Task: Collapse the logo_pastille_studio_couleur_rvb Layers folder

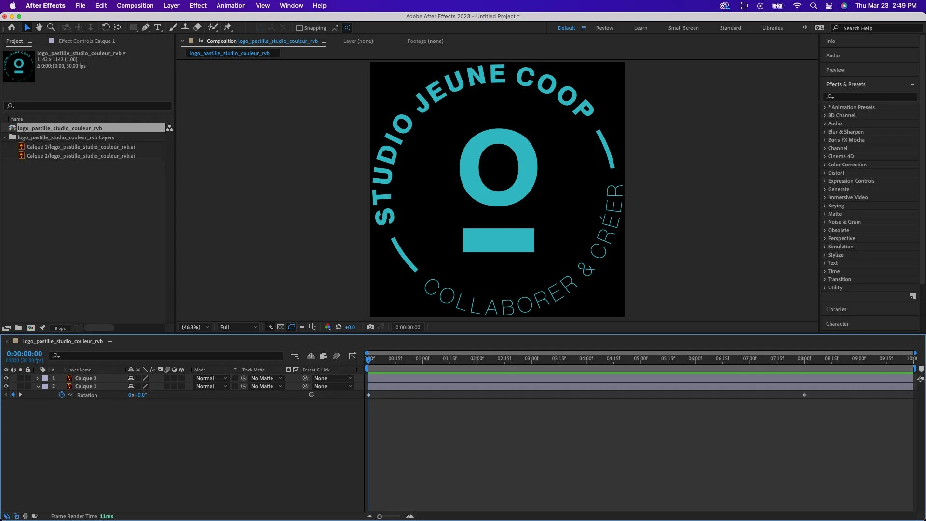Action: (x=5, y=137)
